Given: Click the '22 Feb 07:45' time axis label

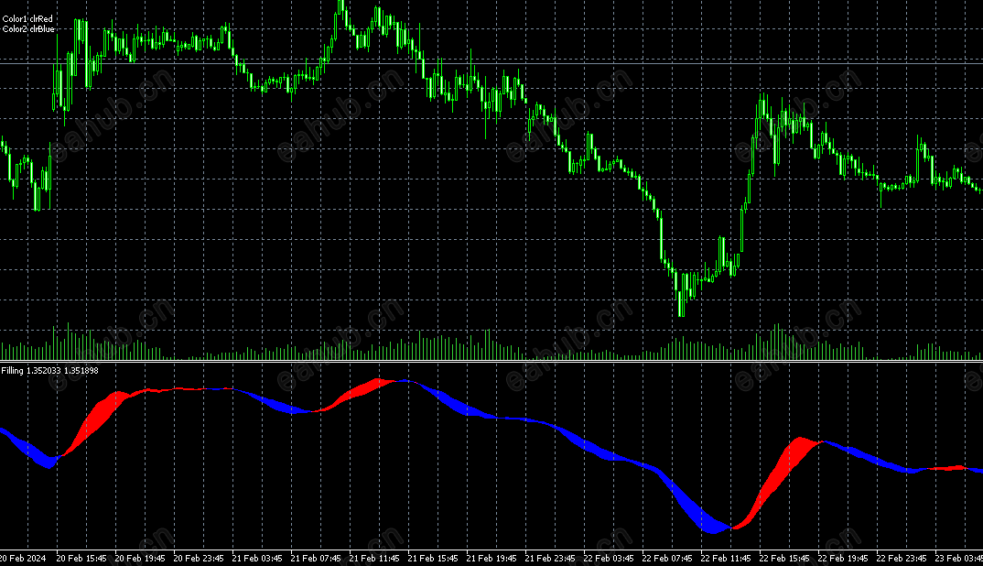Looking at the screenshot, I should [x=667, y=559].
